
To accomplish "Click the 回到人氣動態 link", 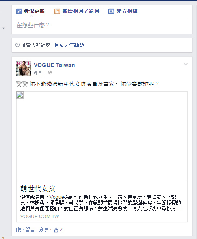I will click(x=69, y=45).
